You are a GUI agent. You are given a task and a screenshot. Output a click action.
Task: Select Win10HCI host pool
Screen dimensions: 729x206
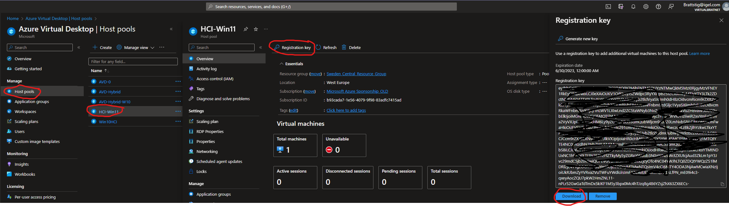click(x=108, y=122)
